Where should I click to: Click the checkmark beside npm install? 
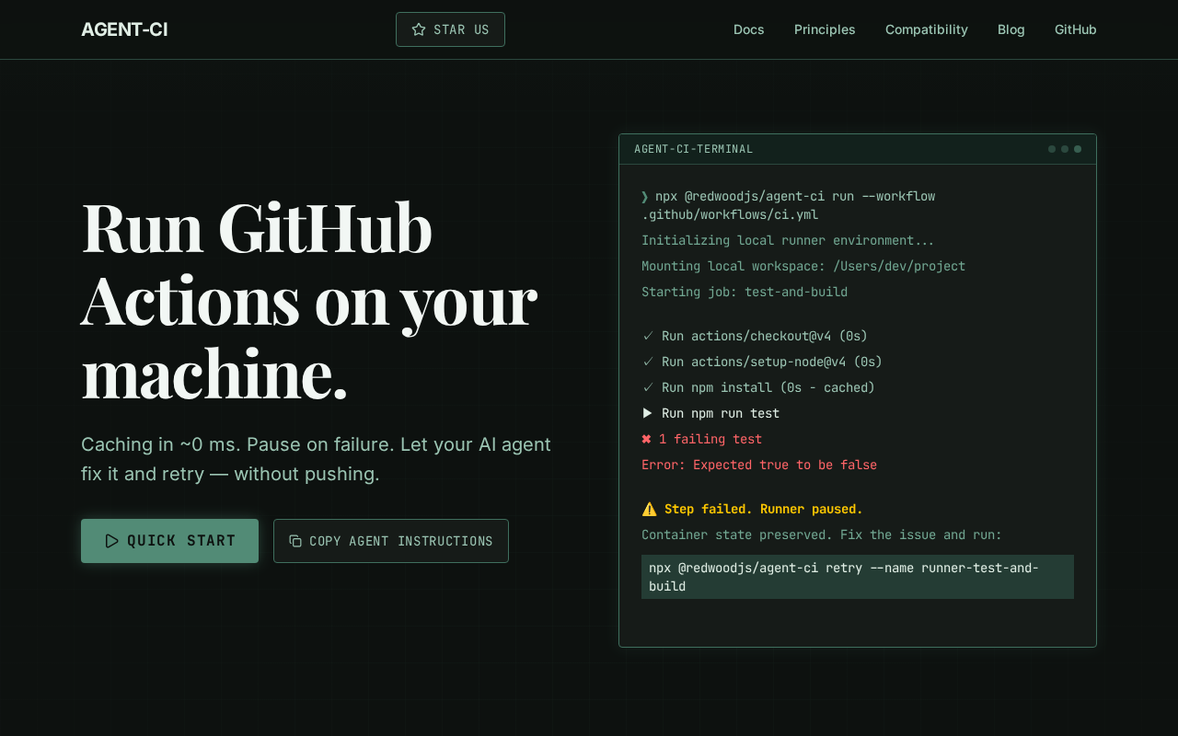pos(648,387)
